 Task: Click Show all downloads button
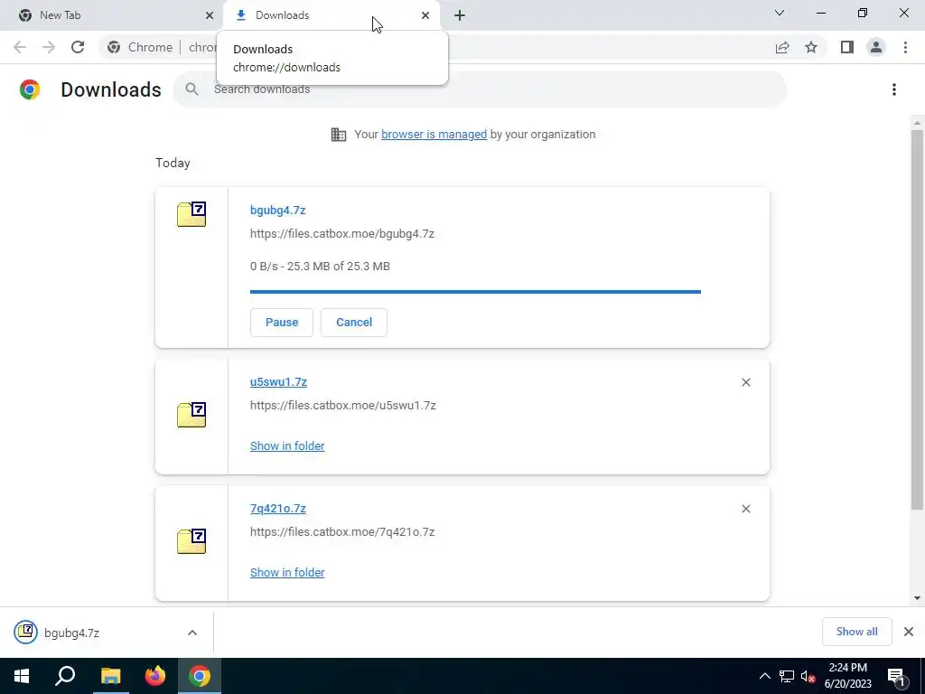(856, 632)
